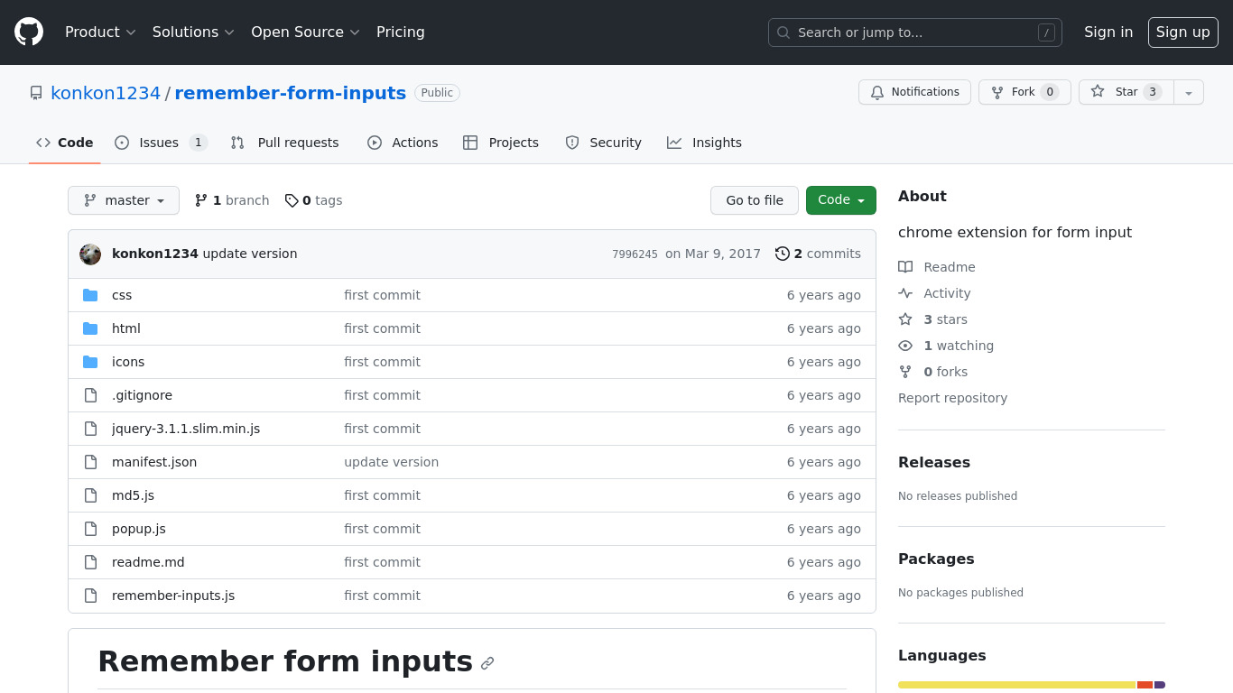Click the tags icon
This screenshot has width=1233, height=693.
click(x=292, y=200)
